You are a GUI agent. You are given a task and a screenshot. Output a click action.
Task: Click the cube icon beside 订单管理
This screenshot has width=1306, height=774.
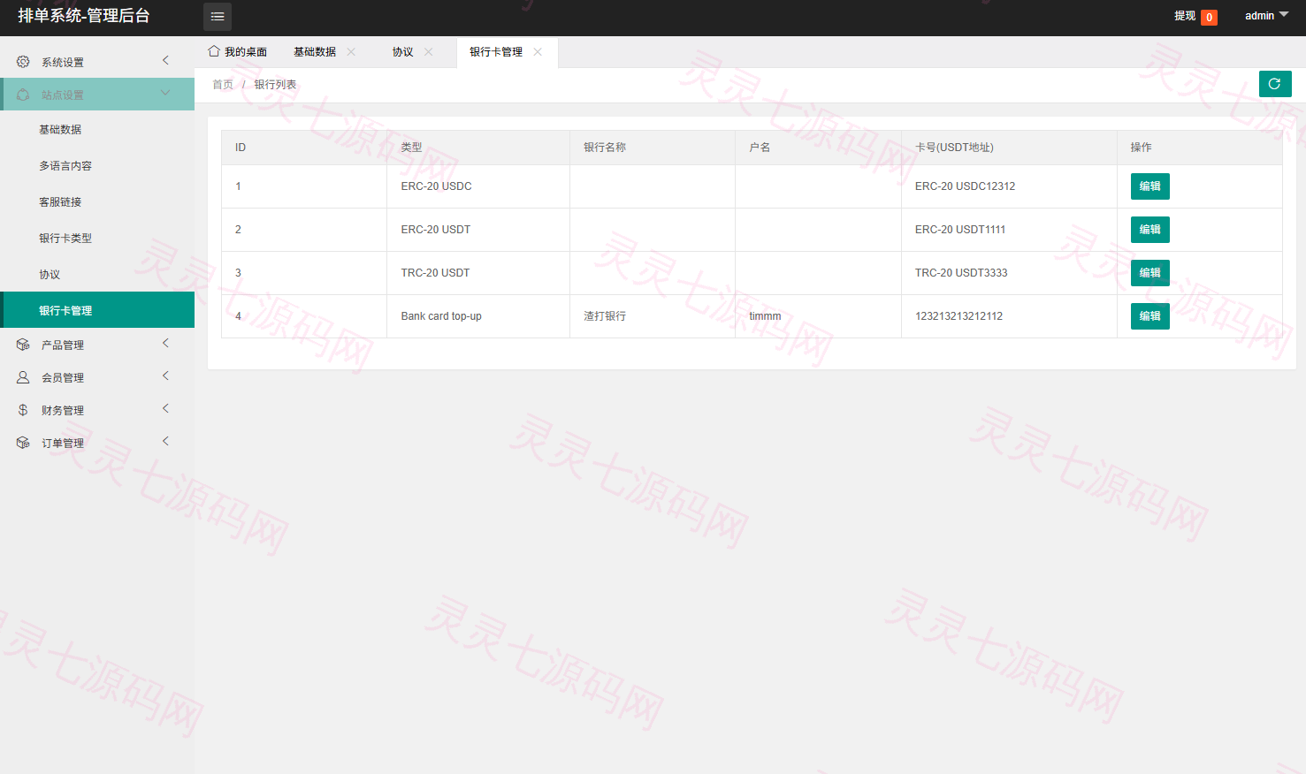click(23, 443)
